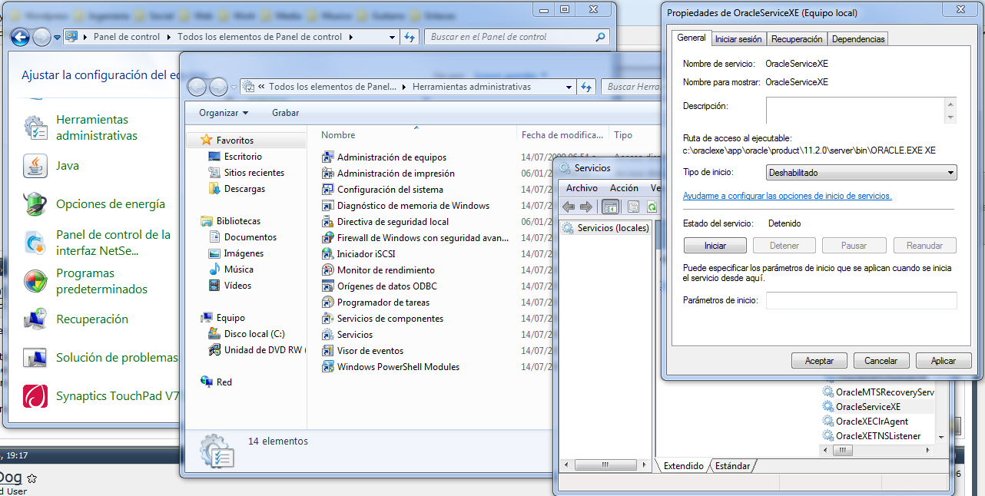Click the Cancelar button

point(881,361)
